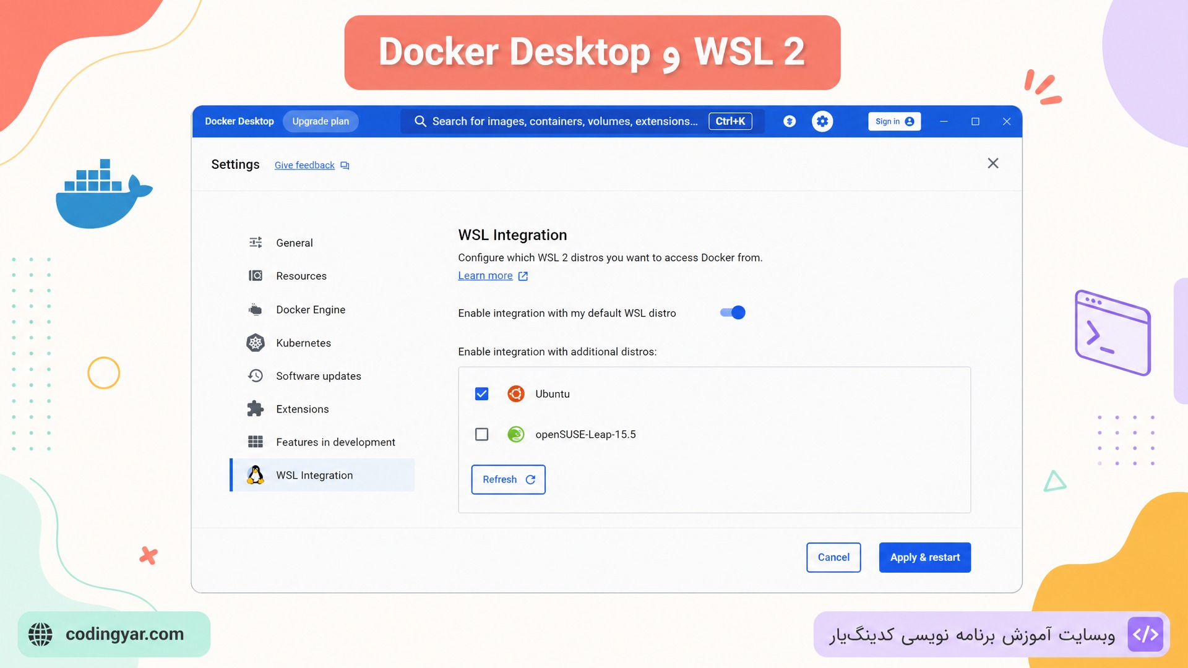Image resolution: width=1188 pixels, height=668 pixels.
Task: Minimize the Docker Desktop window
Action: click(x=944, y=121)
